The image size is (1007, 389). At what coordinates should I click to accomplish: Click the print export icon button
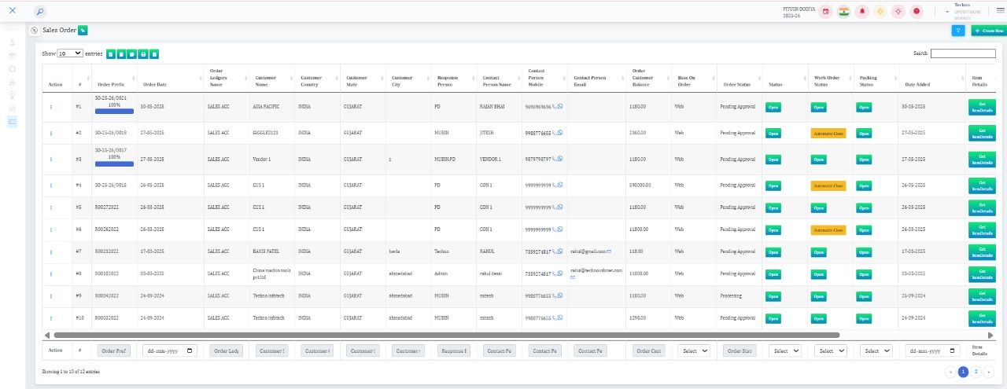pyautogui.click(x=143, y=53)
